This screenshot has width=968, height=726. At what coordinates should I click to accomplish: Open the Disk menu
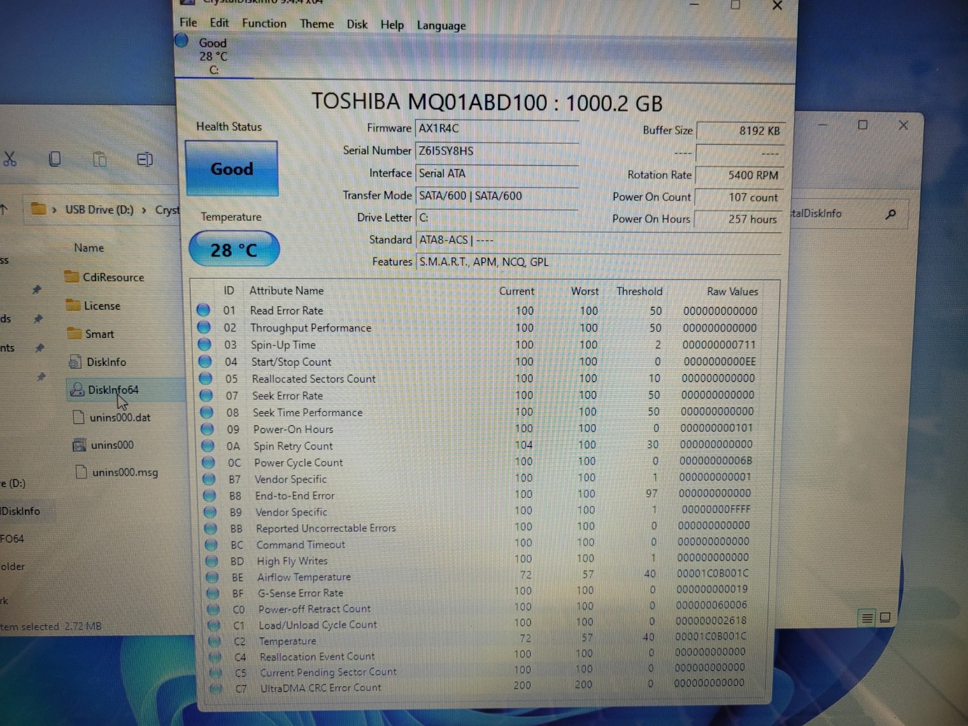point(357,24)
